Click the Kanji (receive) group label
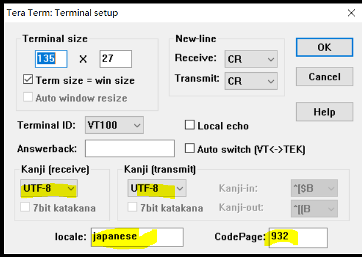Screen dimensions: 362x257 [x=55, y=170]
